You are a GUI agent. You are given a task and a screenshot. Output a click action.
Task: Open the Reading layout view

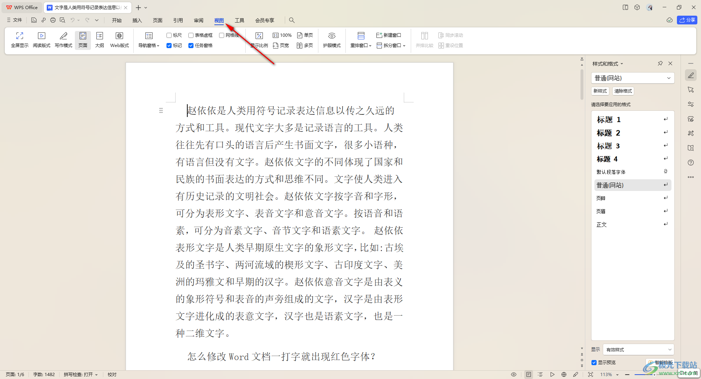pos(42,40)
